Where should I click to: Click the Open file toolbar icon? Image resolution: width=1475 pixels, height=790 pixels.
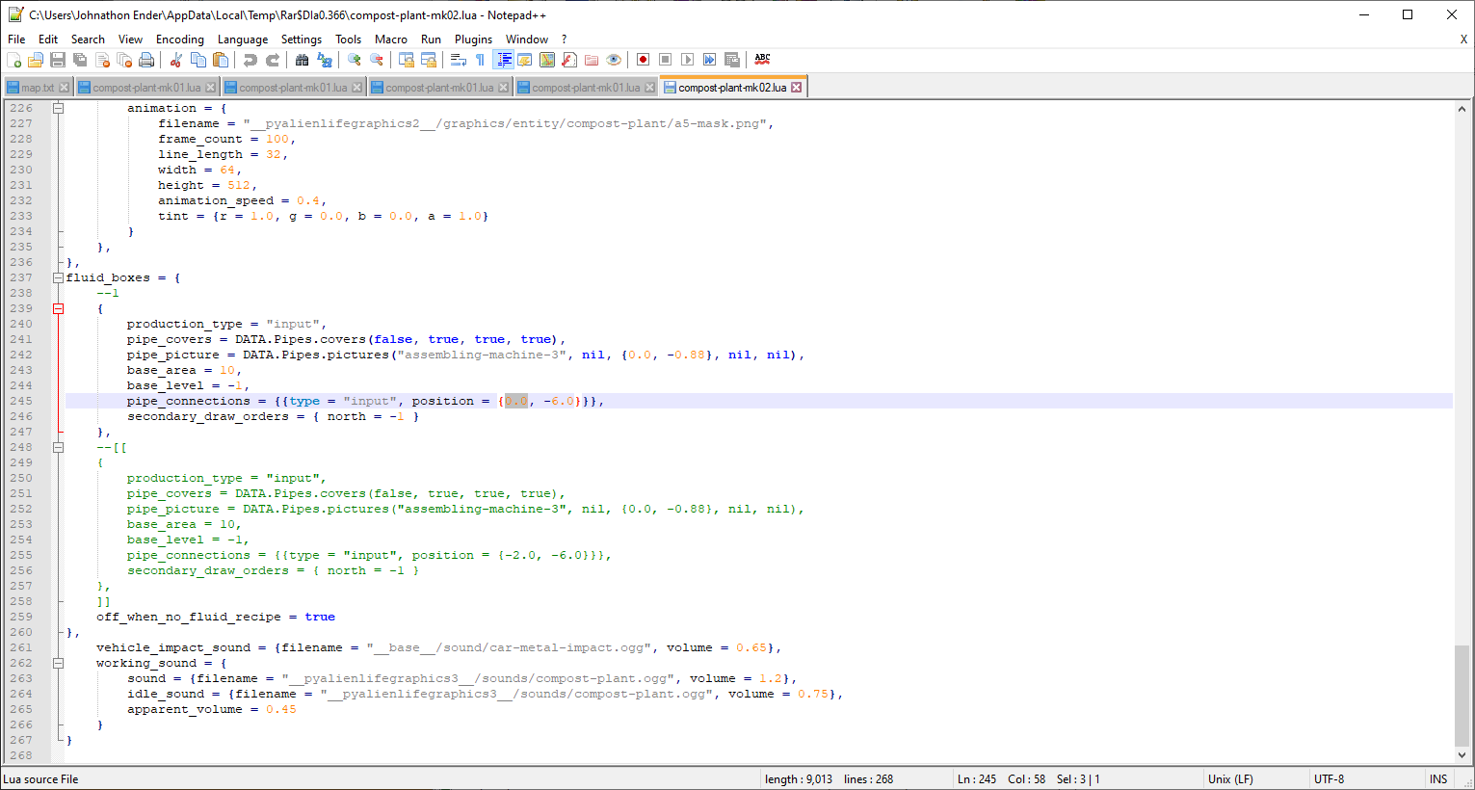pos(36,60)
